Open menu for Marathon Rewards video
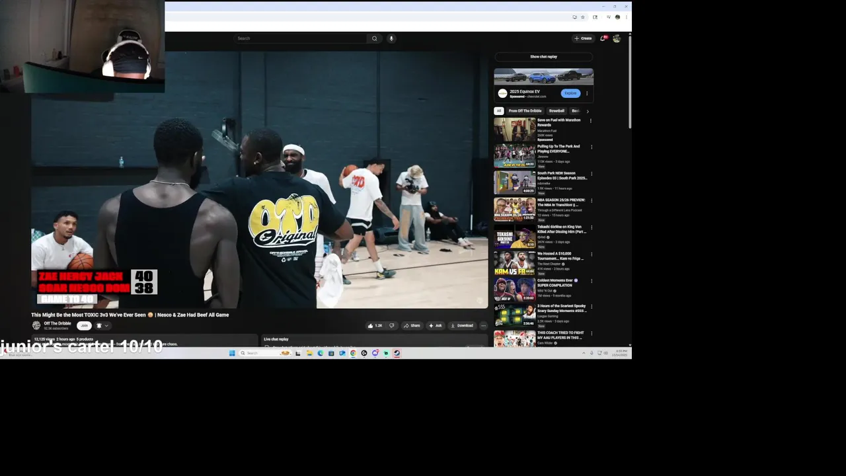 tap(591, 120)
